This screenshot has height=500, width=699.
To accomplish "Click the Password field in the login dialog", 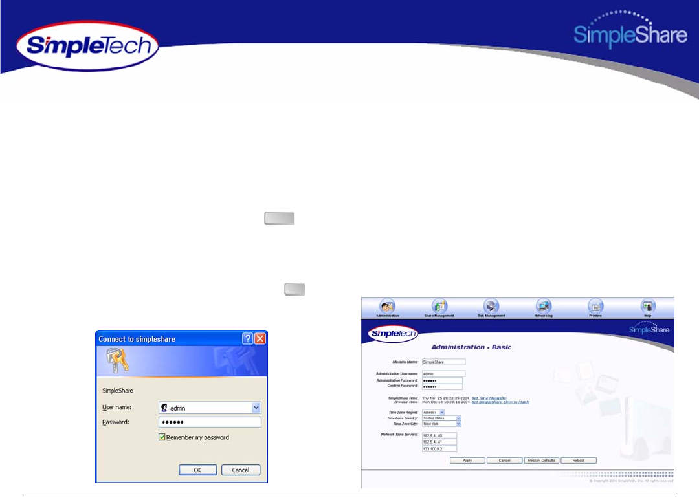I will pos(210,422).
